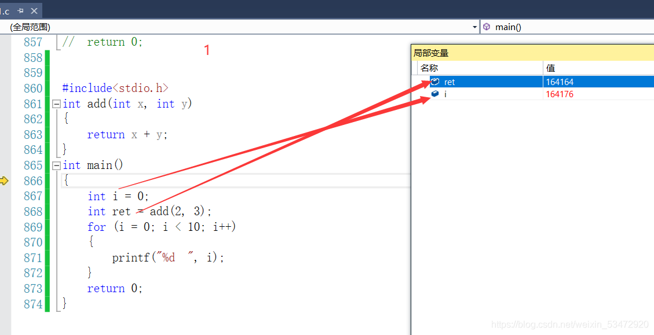Click the 值 column header
The height and width of the screenshot is (335, 654).
coord(598,68)
